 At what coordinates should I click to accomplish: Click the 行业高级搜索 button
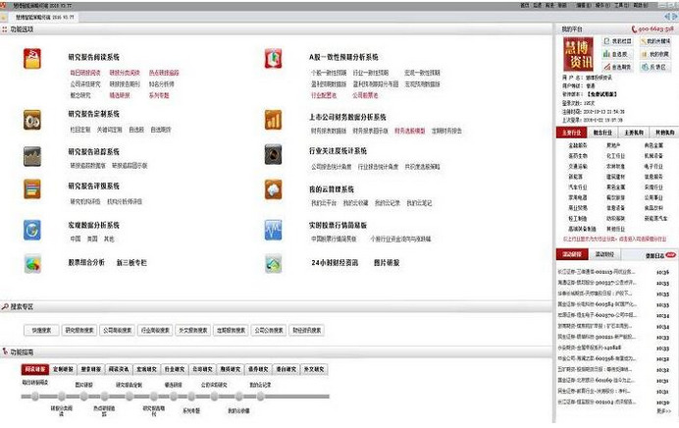tap(155, 330)
